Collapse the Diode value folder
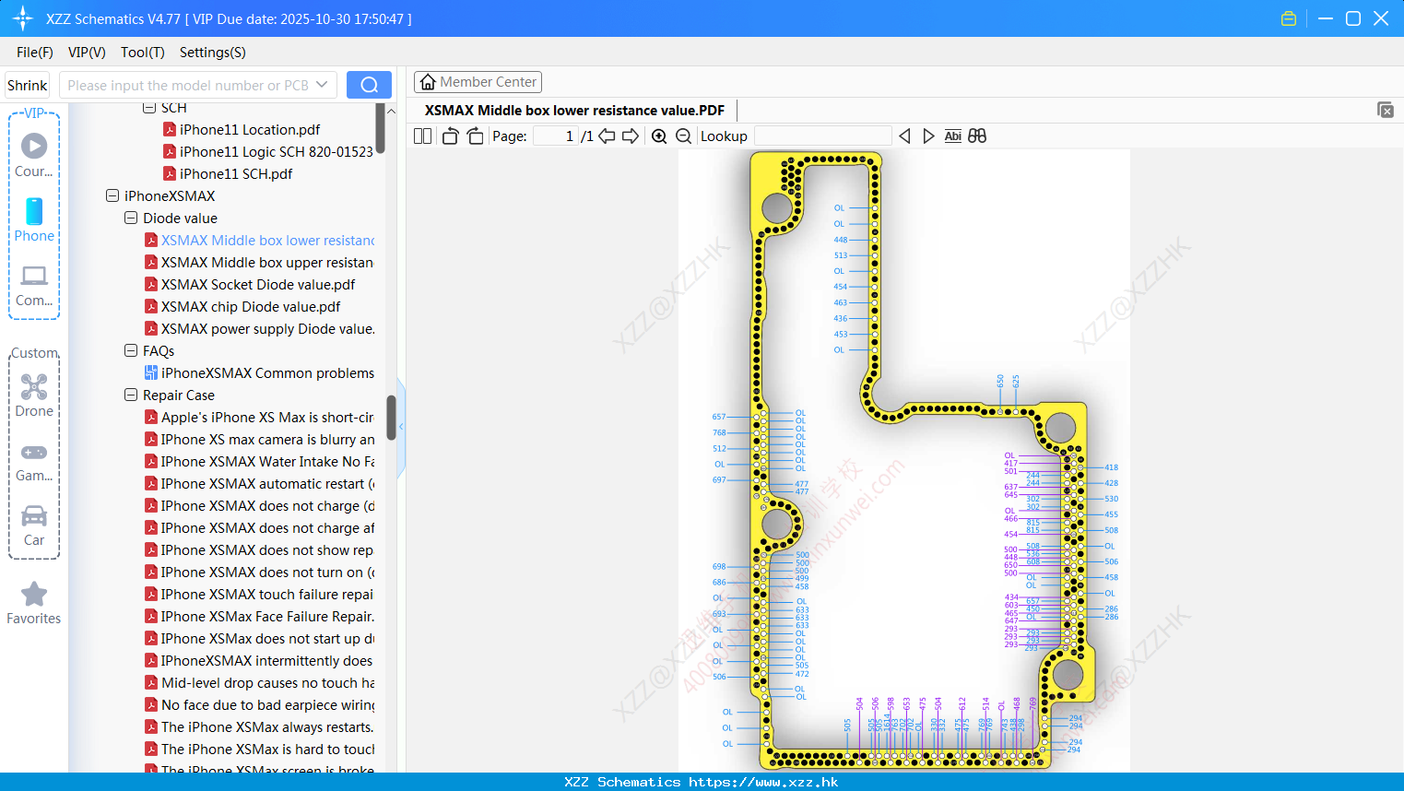1404x791 pixels. [131, 218]
